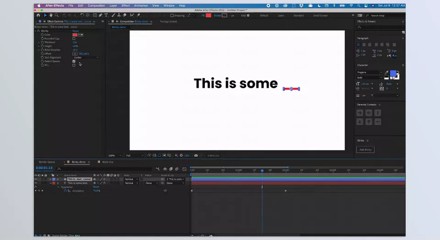The width and height of the screenshot is (440, 240).
Task: Open the viewer magnification dropdown
Action: pos(115,155)
